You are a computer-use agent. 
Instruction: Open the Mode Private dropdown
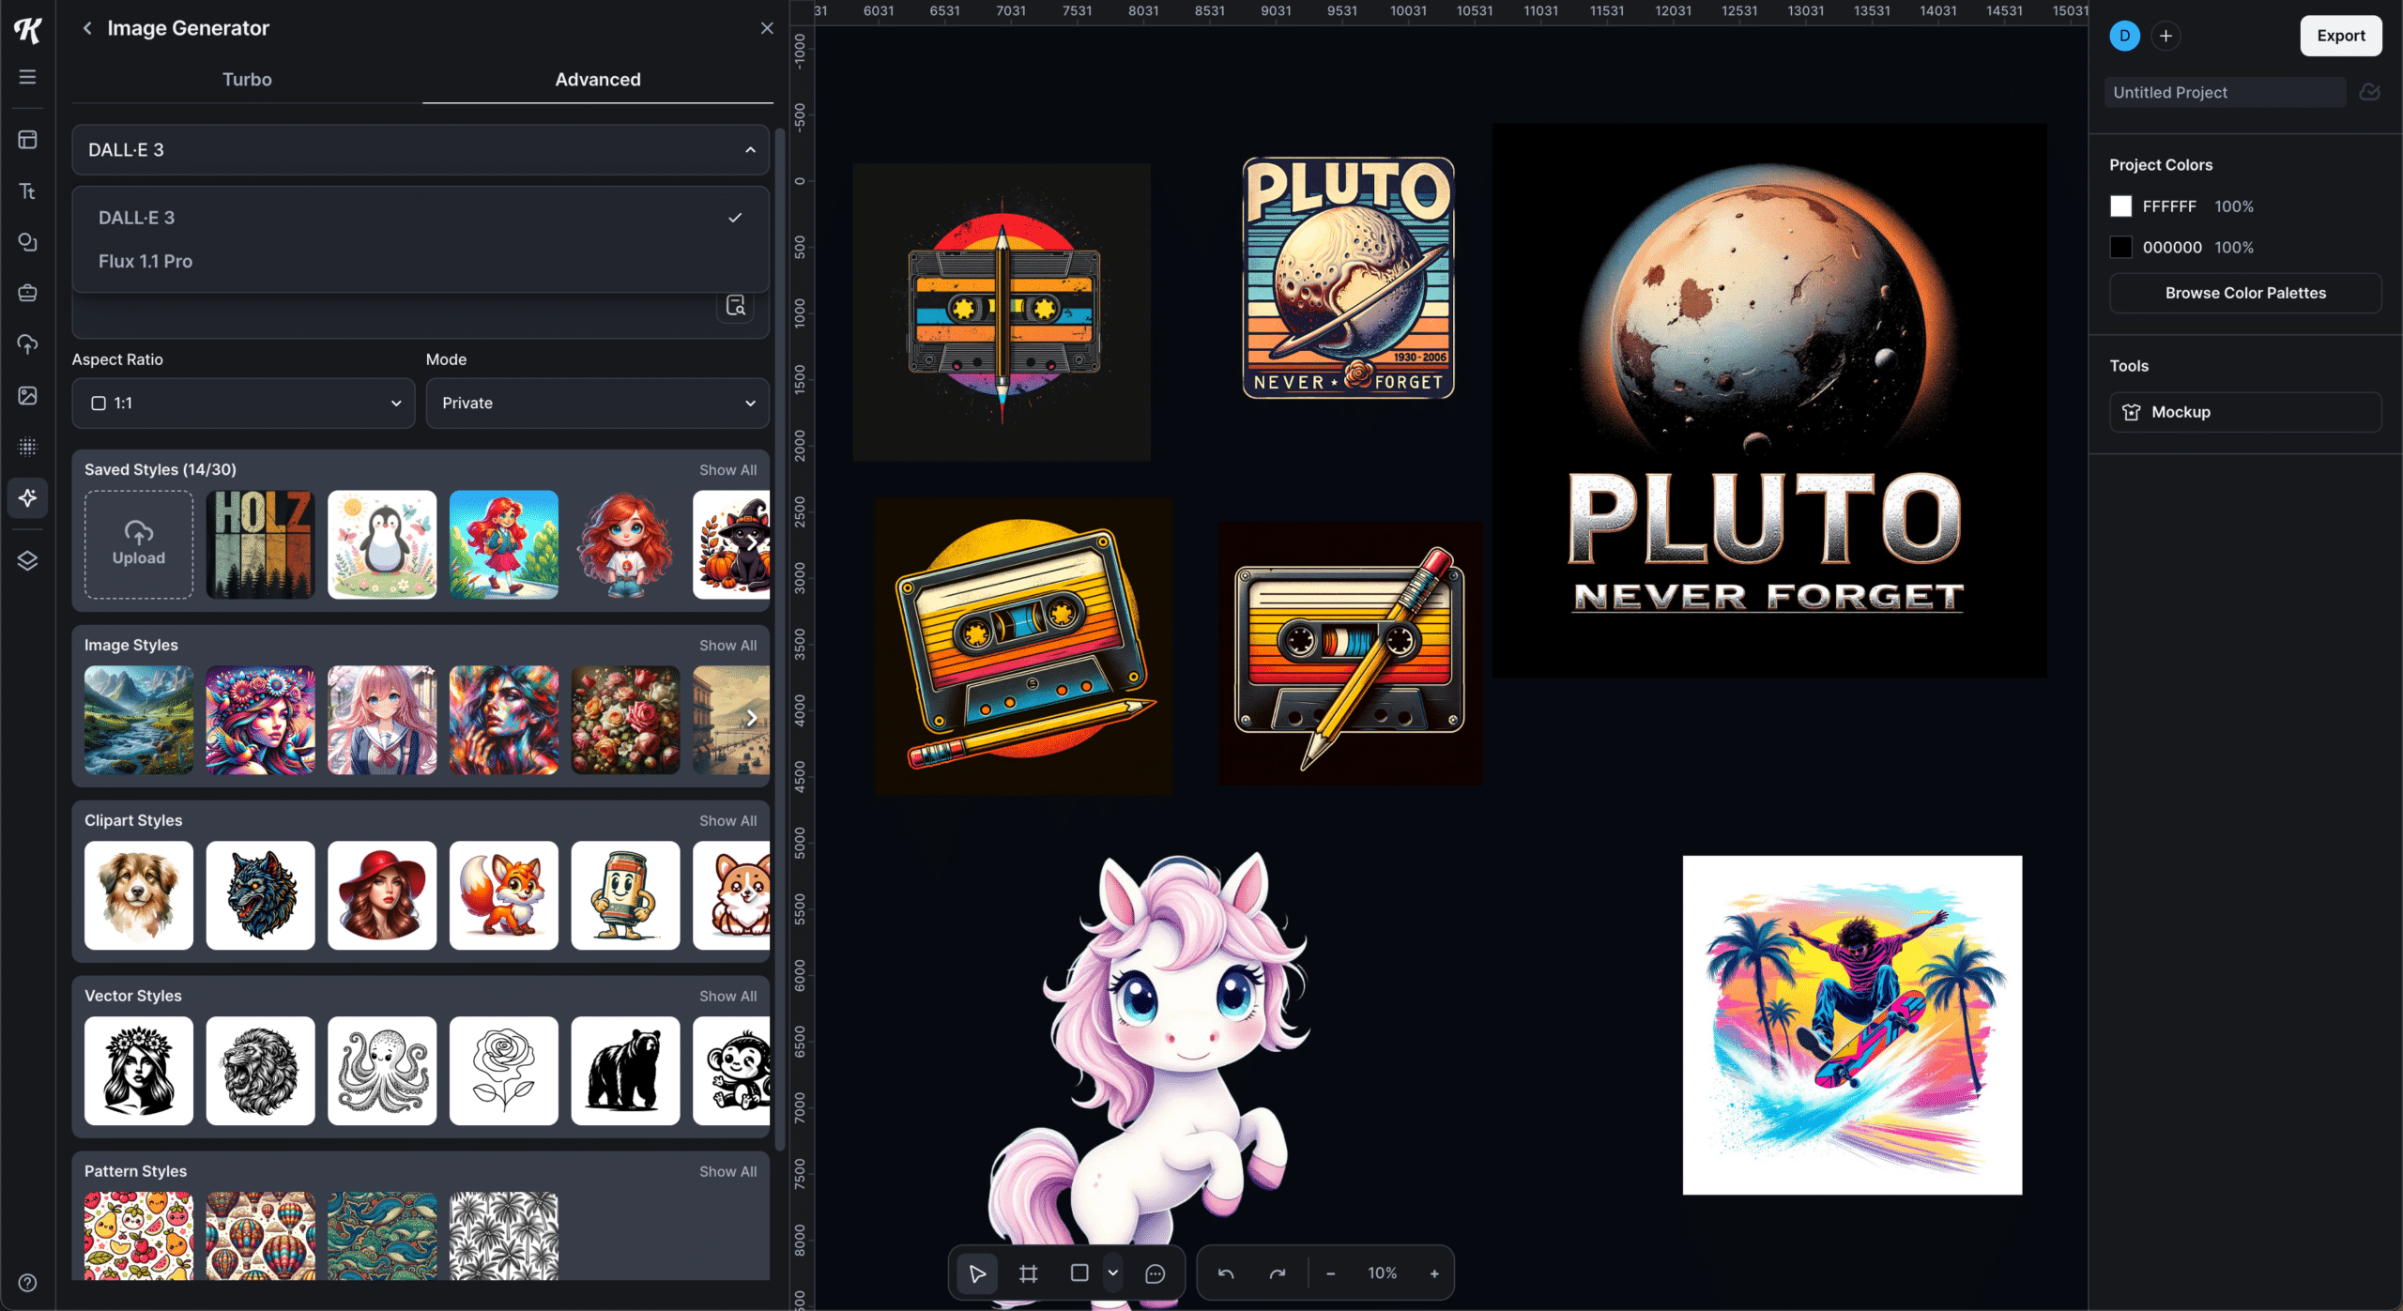tap(598, 404)
